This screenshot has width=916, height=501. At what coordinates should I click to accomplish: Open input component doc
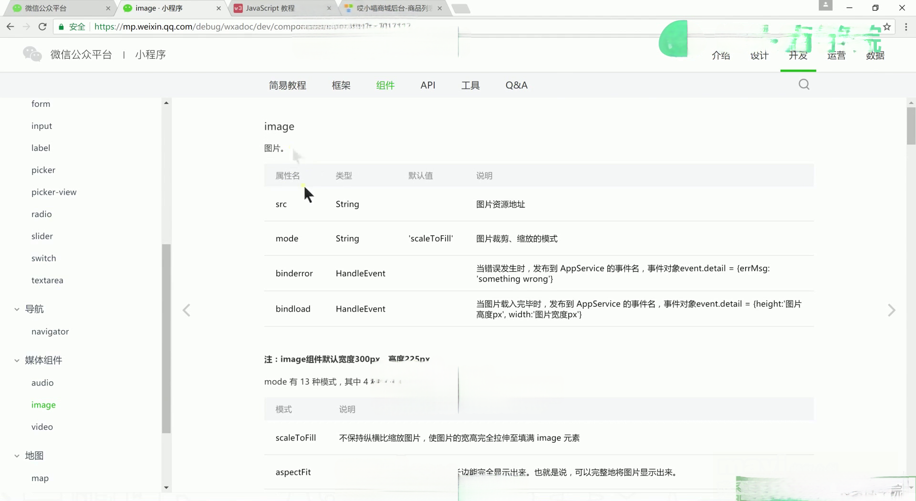(42, 126)
